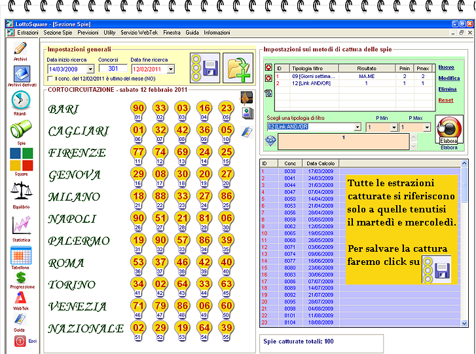
Task: Click results list scrollbar down arrow
Action: point(464,323)
